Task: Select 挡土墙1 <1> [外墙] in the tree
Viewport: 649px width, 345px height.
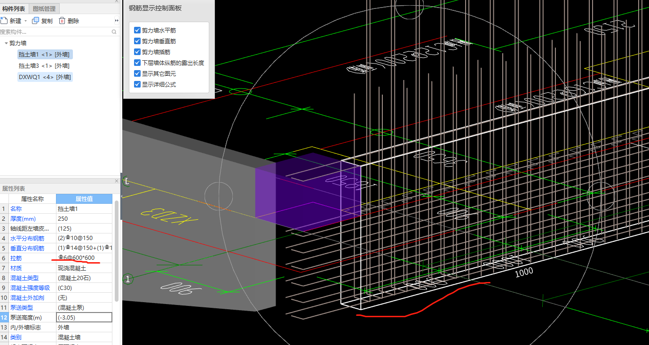Action: coord(45,54)
